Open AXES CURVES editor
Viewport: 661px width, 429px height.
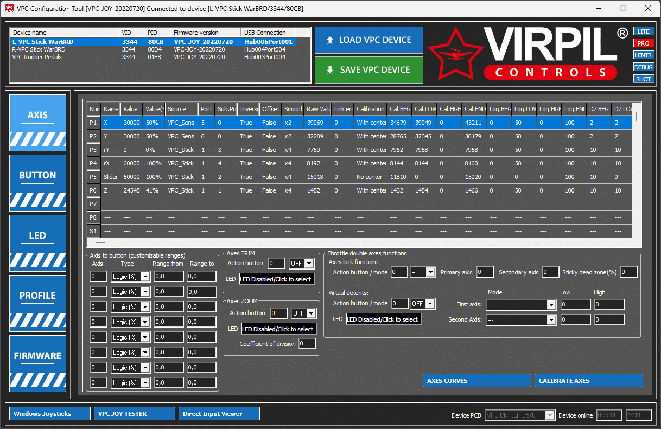[476, 381]
